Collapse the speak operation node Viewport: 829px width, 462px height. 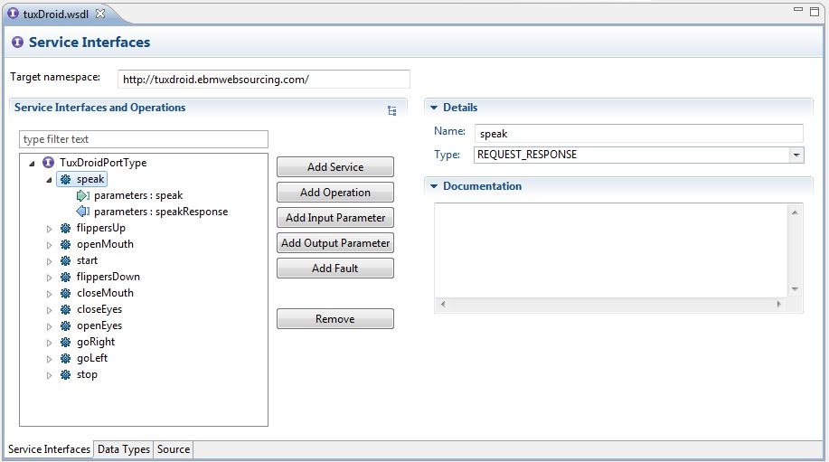[x=50, y=179]
